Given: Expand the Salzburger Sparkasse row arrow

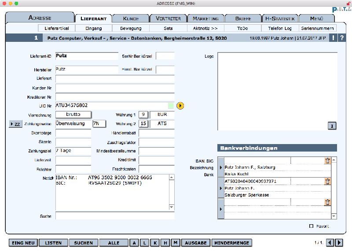Looking at the screenshot, I should click(221, 188).
